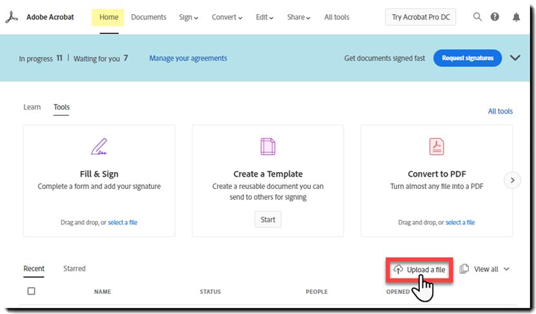Click the Convert to PDF file icon
Viewport: 536px width, 314px height.
437,146
